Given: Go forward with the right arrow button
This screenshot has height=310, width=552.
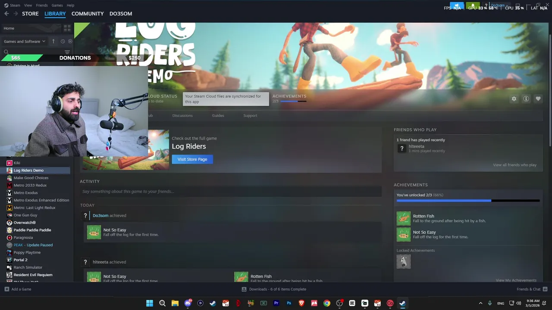Looking at the screenshot, I should 16,14.
